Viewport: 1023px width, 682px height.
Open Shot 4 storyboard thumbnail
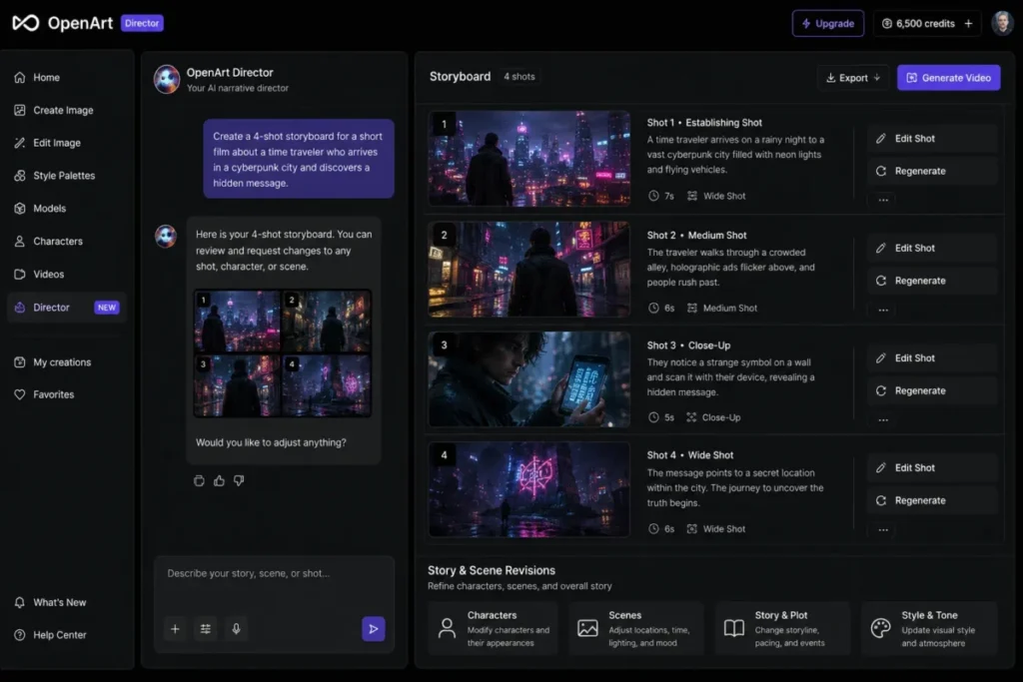coord(529,489)
